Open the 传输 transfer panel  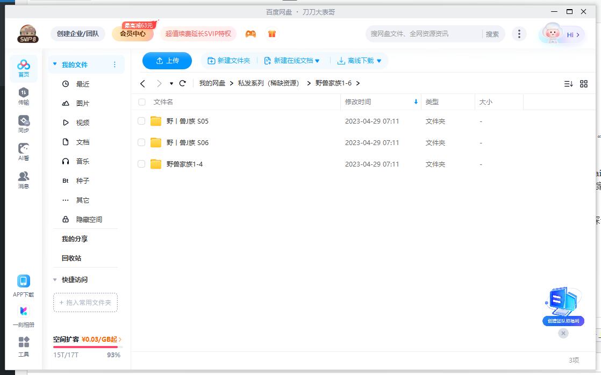[23, 95]
